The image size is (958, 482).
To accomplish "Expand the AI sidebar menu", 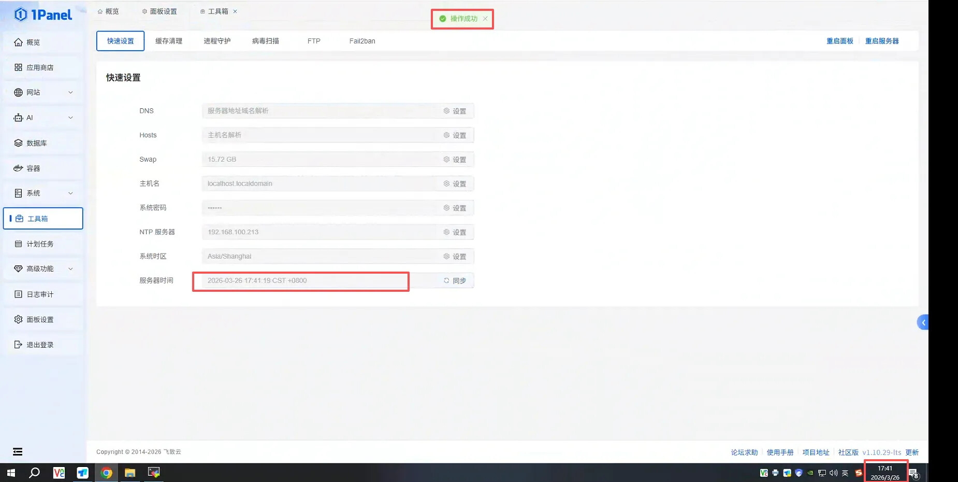I will click(43, 118).
